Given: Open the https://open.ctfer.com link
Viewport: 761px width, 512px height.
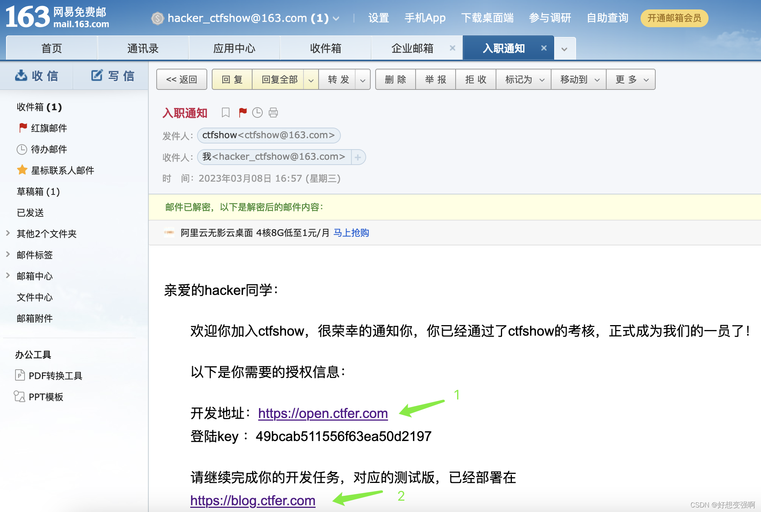Looking at the screenshot, I should point(323,413).
